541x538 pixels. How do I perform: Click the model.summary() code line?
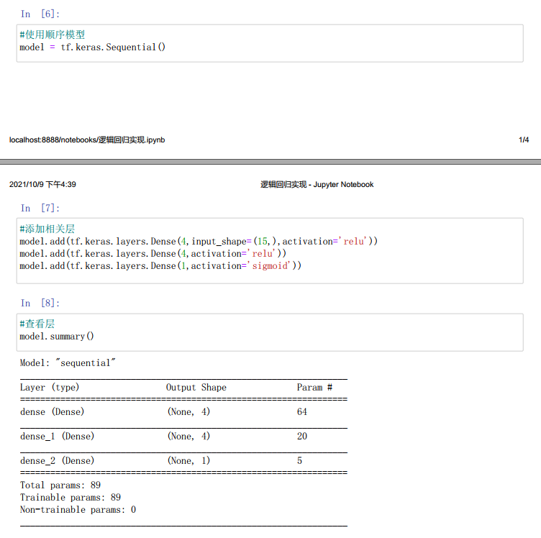(x=57, y=337)
